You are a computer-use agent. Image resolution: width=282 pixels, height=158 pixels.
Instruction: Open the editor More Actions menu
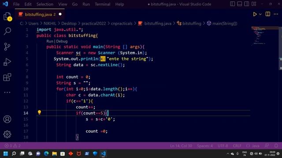point(276,14)
